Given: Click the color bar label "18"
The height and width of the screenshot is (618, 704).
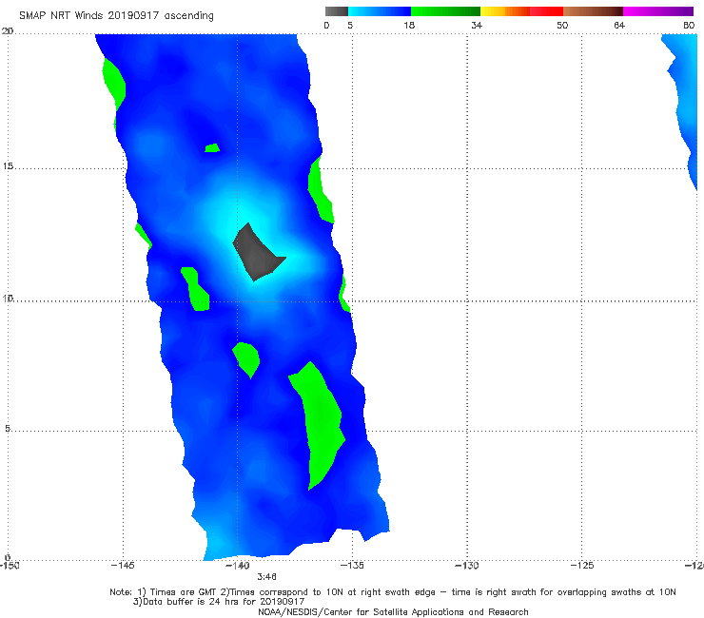Looking at the screenshot, I should pos(409,25).
